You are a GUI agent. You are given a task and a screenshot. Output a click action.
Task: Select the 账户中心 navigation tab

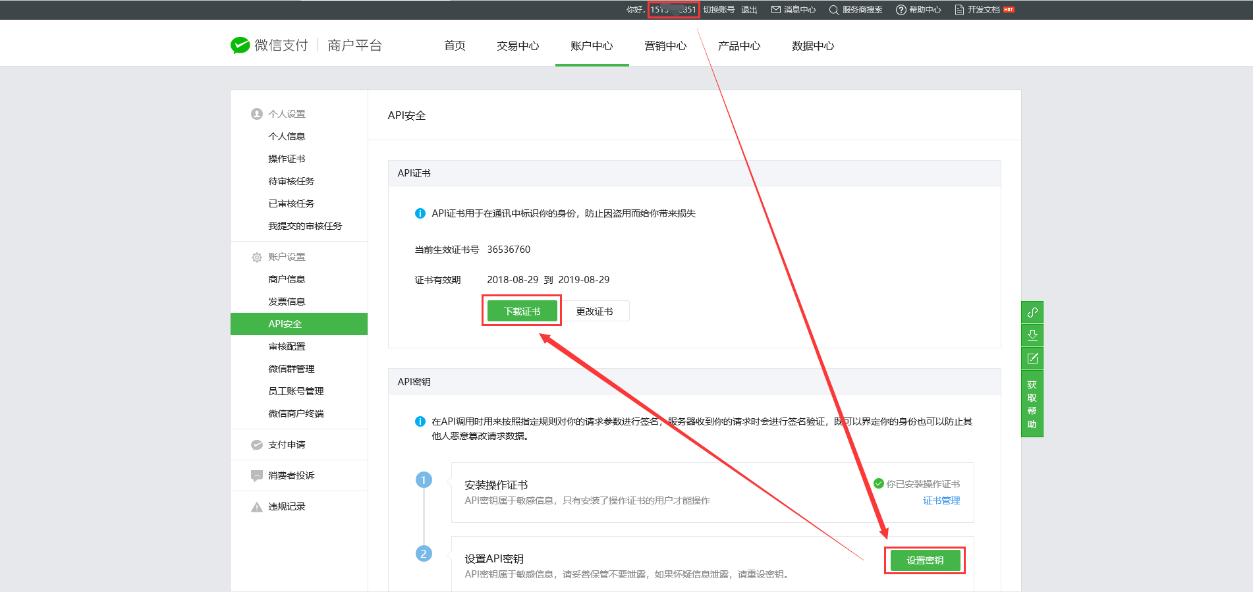pos(592,45)
